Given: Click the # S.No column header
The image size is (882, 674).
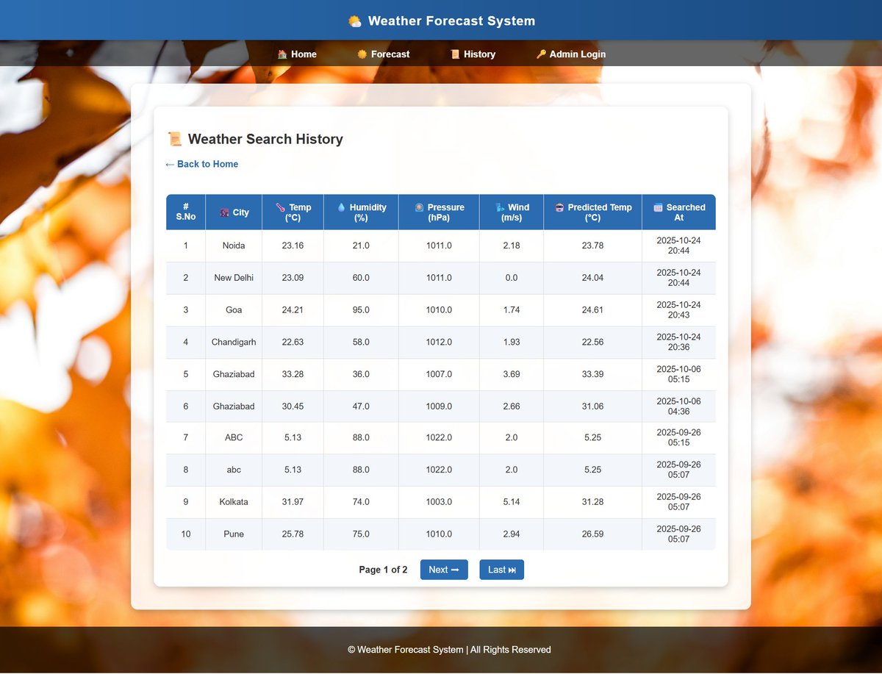Looking at the screenshot, I should (x=186, y=212).
